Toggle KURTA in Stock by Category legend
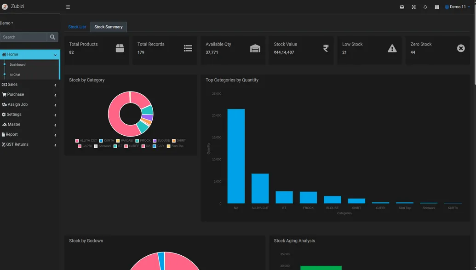This screenshot has height=270, width=476. point(109,140)
